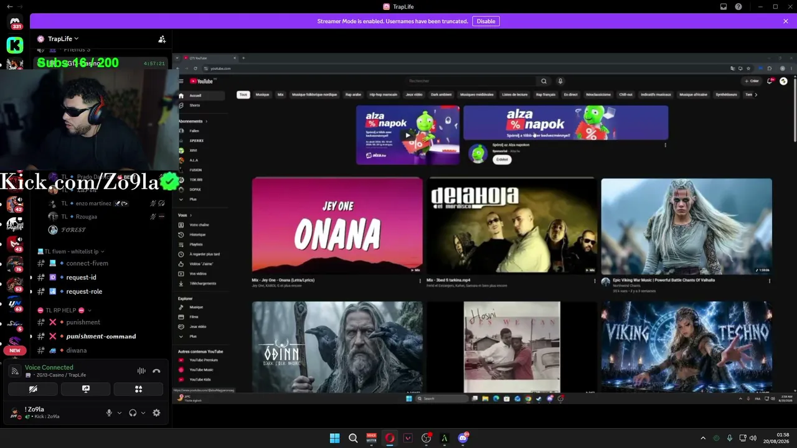Open the green Kick server icon
Viewport: 797px width, 448px height.
[15, 45]
